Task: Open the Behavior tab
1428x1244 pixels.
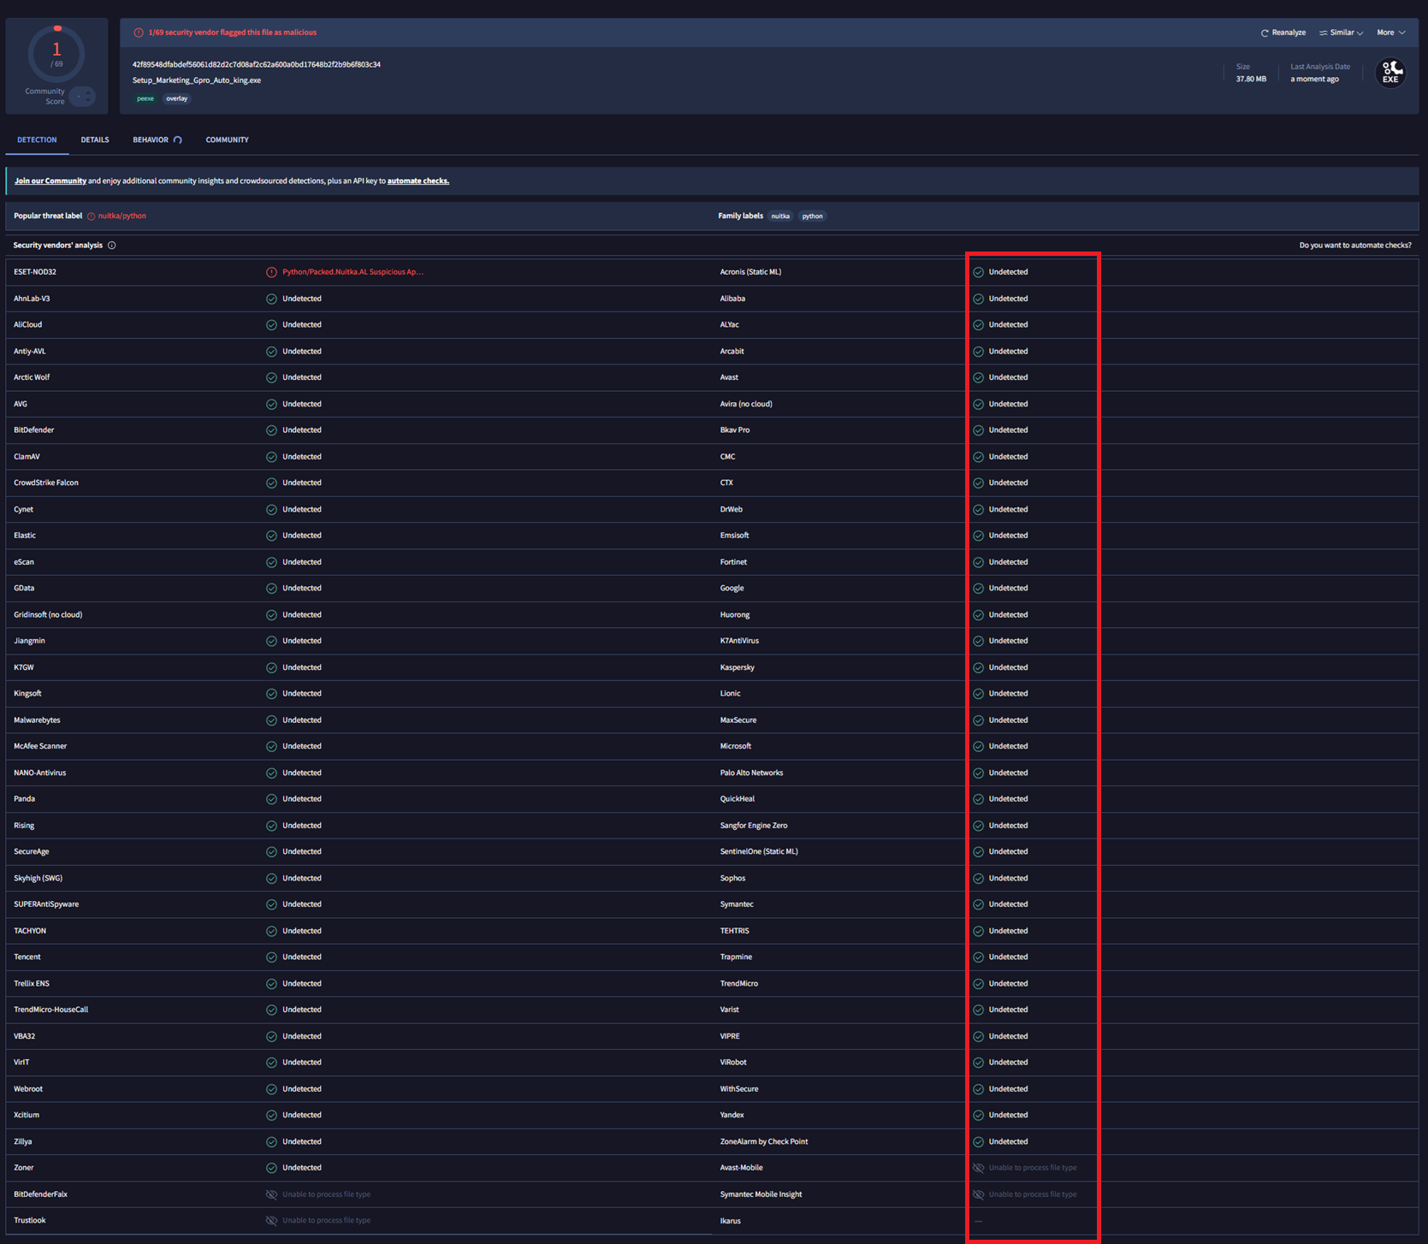Action: pyautogui.click(x=151, y=139)
